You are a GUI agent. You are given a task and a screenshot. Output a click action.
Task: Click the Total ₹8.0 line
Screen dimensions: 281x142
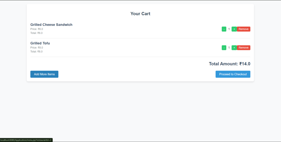tap(37, 51)
